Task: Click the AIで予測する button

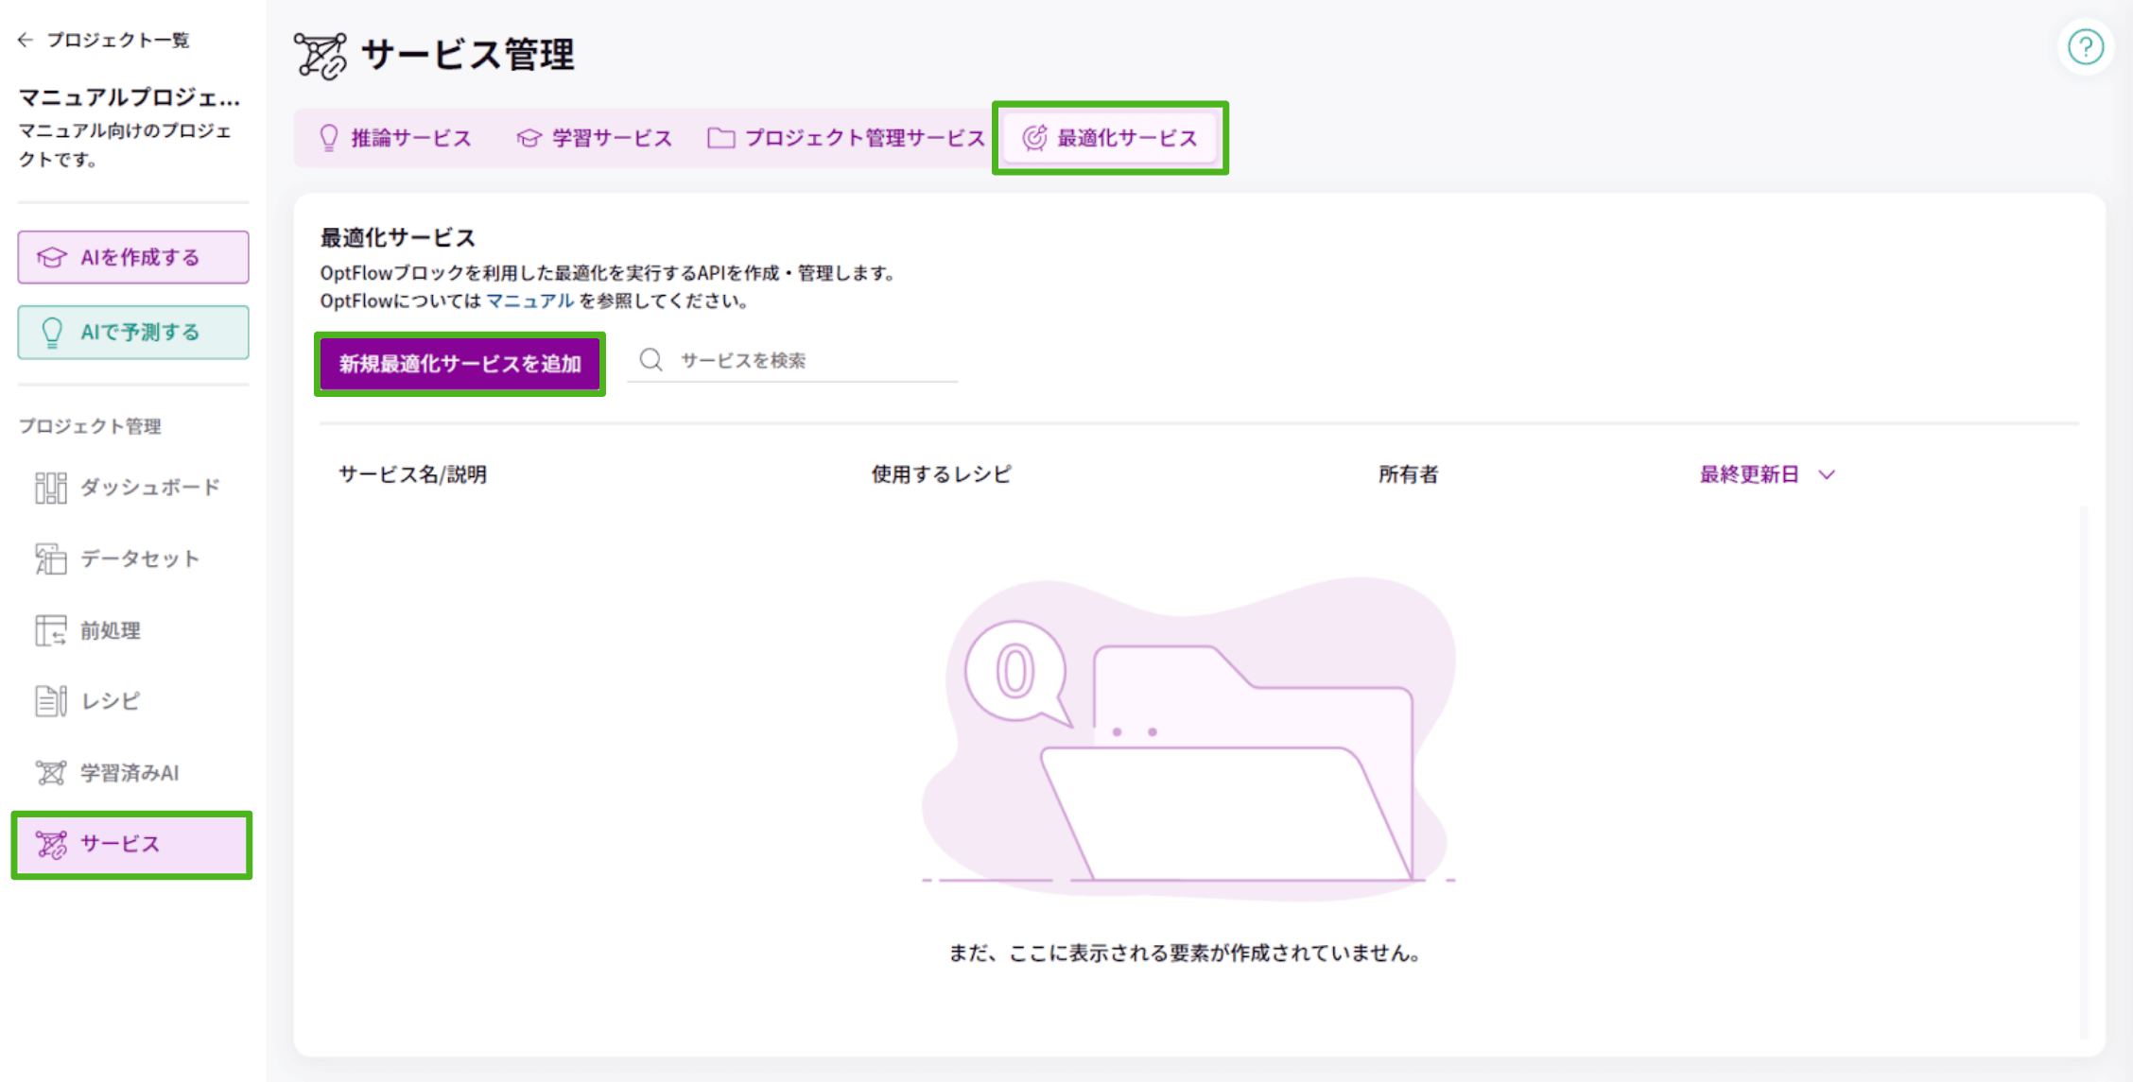Action: point(132,332)
